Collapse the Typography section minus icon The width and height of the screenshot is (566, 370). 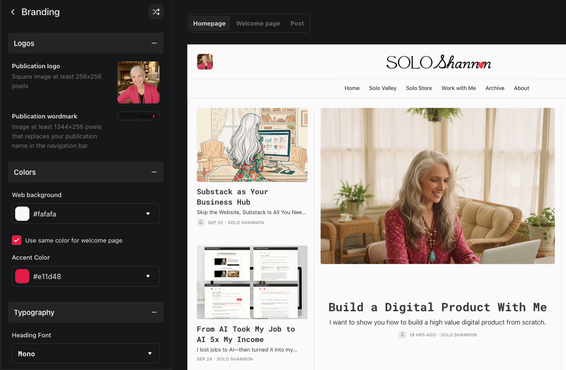point(154,312)
